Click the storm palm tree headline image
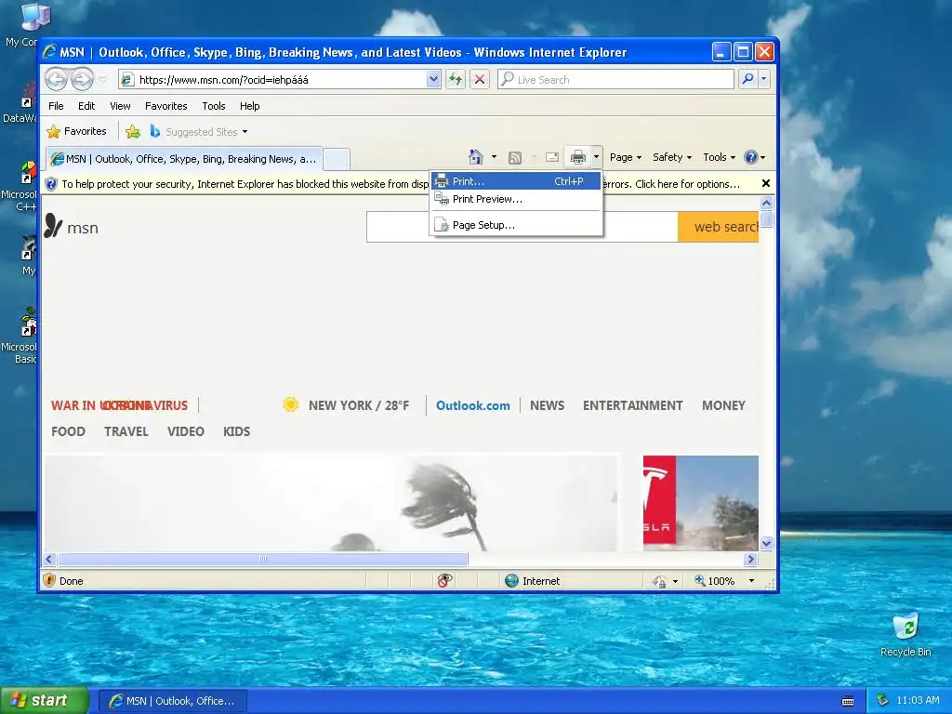The width and height of the screenshot is (952, 714). (x=332, y=503)
